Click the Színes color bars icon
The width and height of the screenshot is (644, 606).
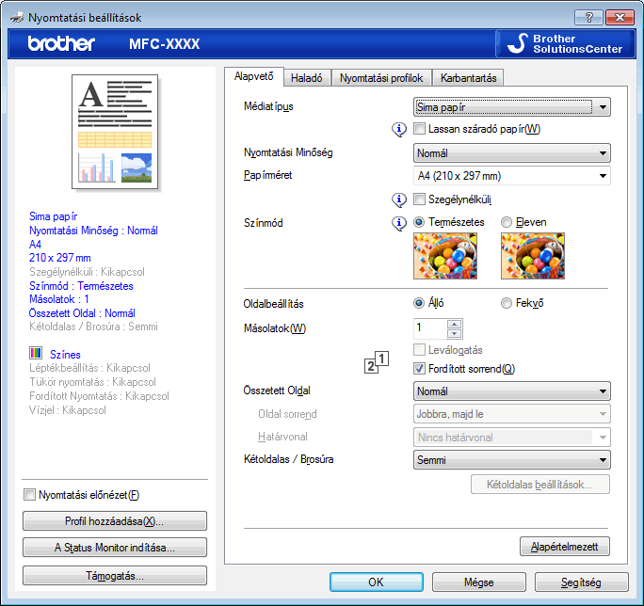[36, 353]
